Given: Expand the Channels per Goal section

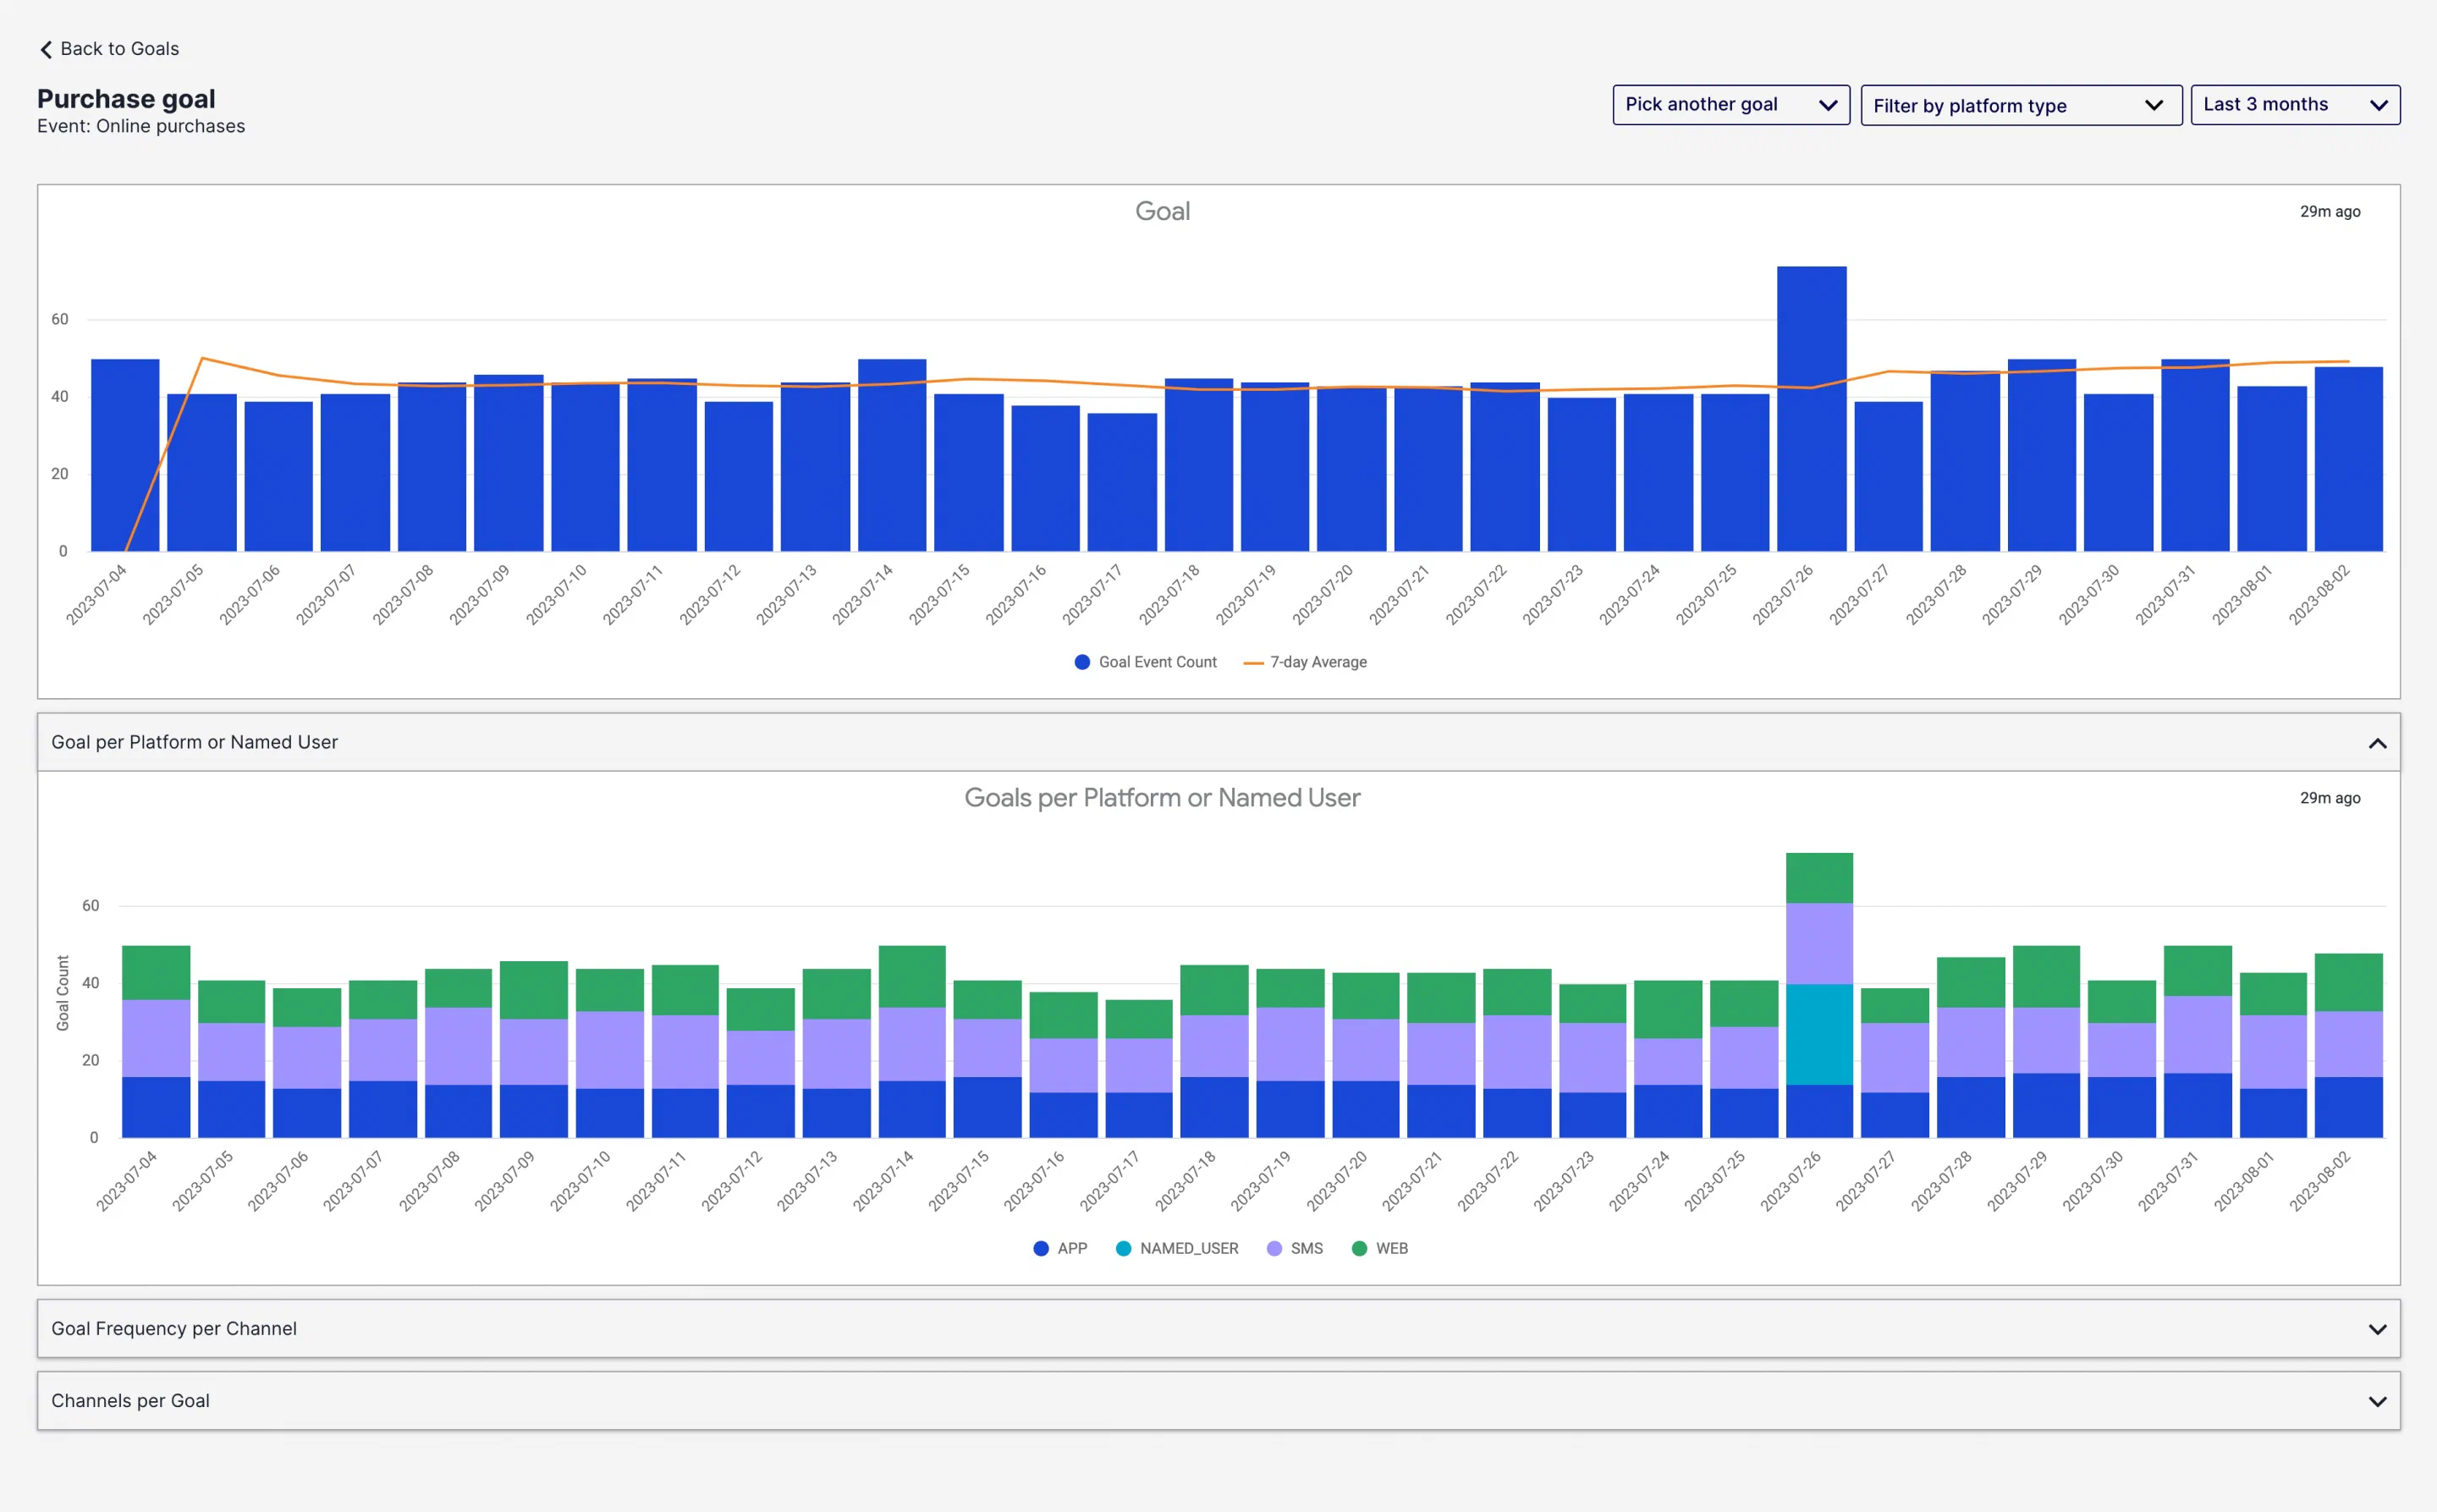Looking at the screenshot, I should pyautogui.click(x=2377, y=1401).
